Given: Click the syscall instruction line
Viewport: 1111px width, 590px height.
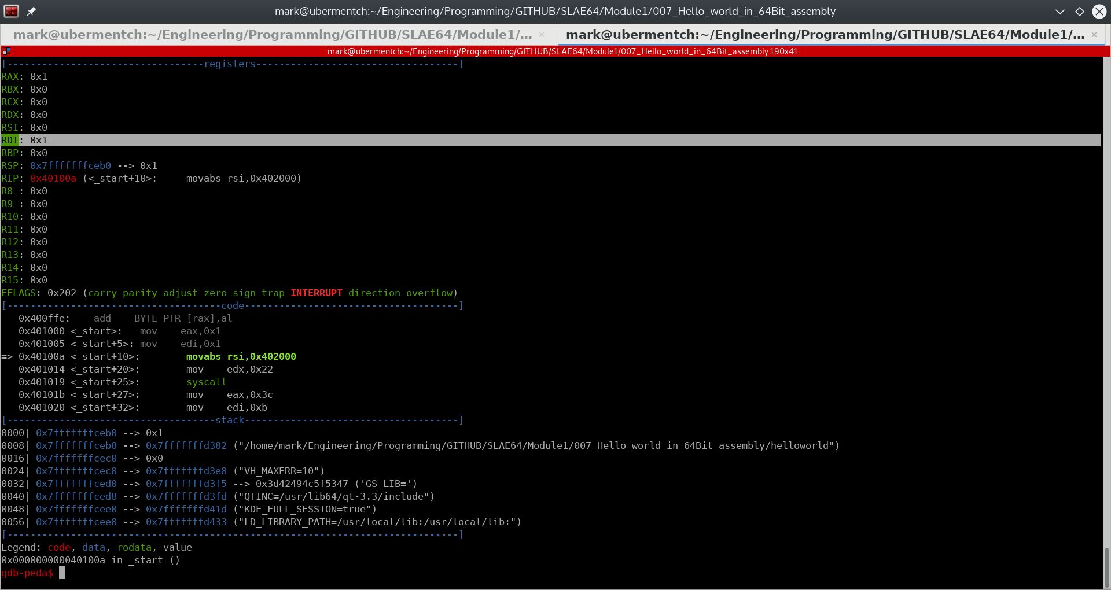Looking at the screenshot, I should coord(123,382).
